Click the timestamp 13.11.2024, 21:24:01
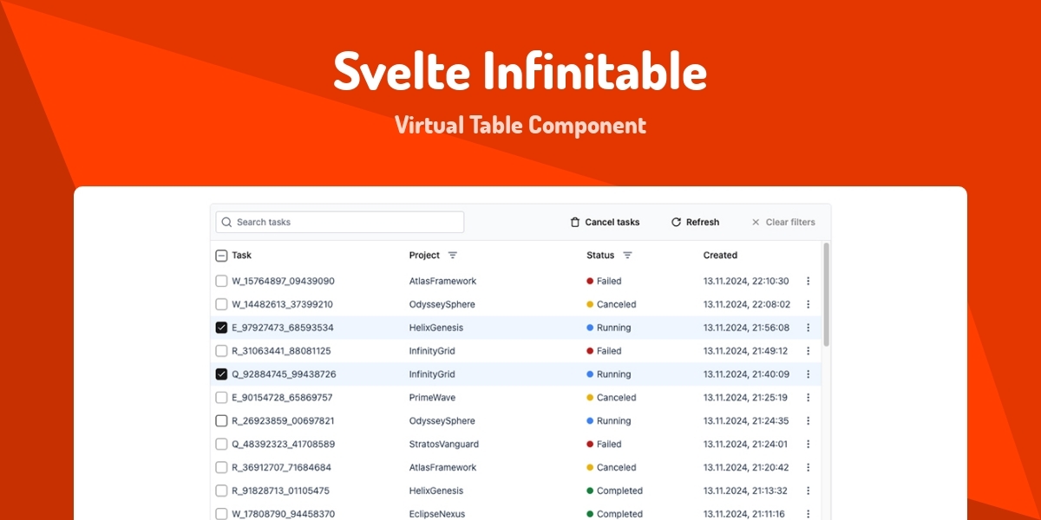This screenshot has width=1041, height=520. [x=745, y=444]
